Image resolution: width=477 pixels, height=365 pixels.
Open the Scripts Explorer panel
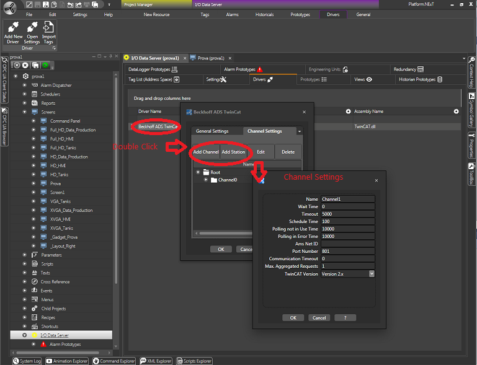point(194,361)
